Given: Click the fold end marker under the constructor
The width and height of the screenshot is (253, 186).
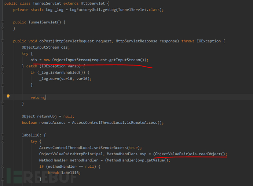Looking at the screenshot, I should click(x=3, y=28).
